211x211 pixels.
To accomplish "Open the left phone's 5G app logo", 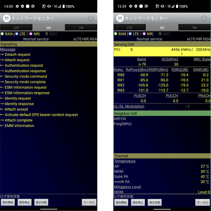I will point(7,18).
